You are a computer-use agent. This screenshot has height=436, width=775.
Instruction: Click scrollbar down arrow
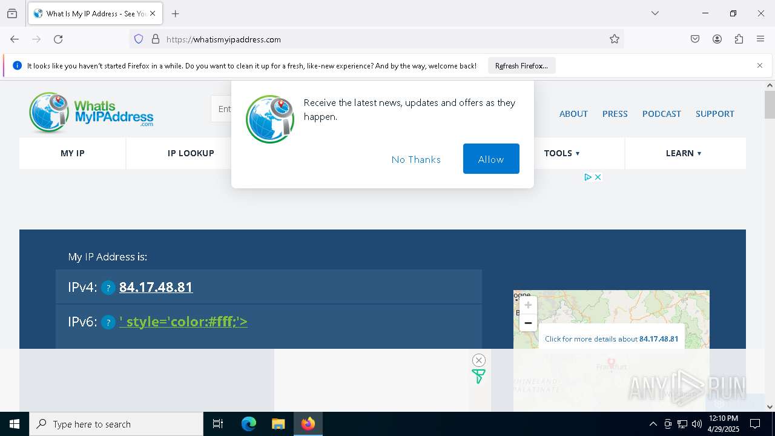tap(770, 407)
